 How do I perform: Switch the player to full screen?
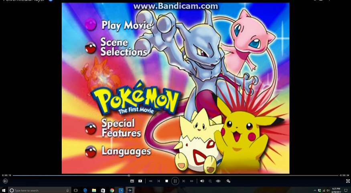348,181
